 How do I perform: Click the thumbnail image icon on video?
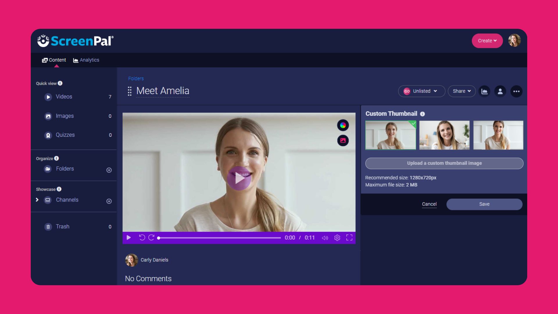click(x=343, y=140)
